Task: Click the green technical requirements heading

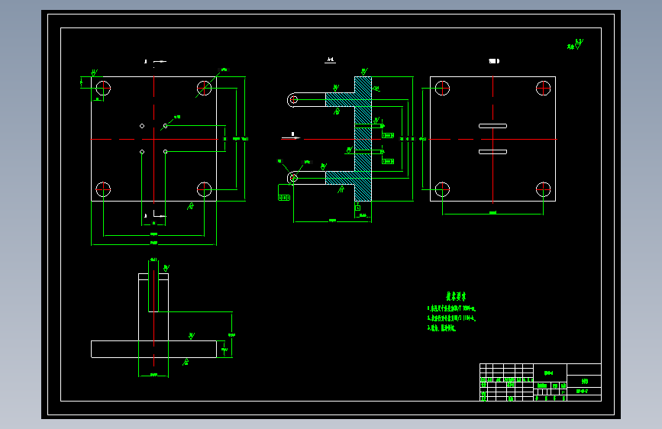Action: [456, 296]
